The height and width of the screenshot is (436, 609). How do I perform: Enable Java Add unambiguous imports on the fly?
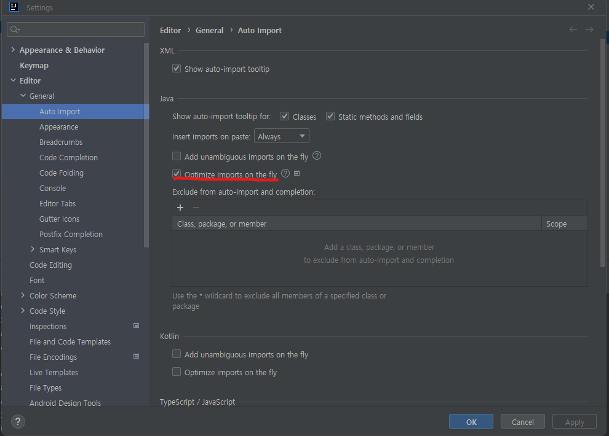click(177, 156)
